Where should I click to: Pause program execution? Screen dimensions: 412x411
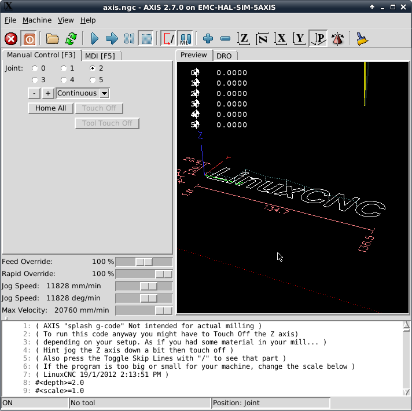(x=129, y=39)
